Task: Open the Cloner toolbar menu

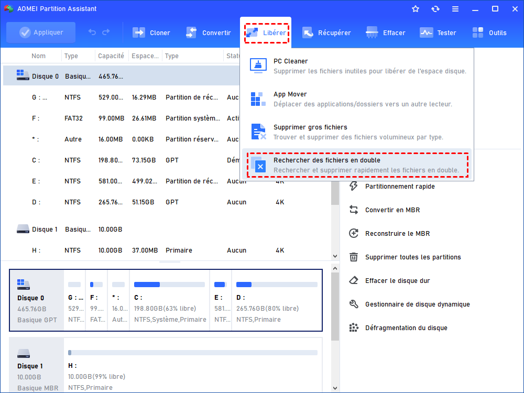Action: tap(151, 32)
